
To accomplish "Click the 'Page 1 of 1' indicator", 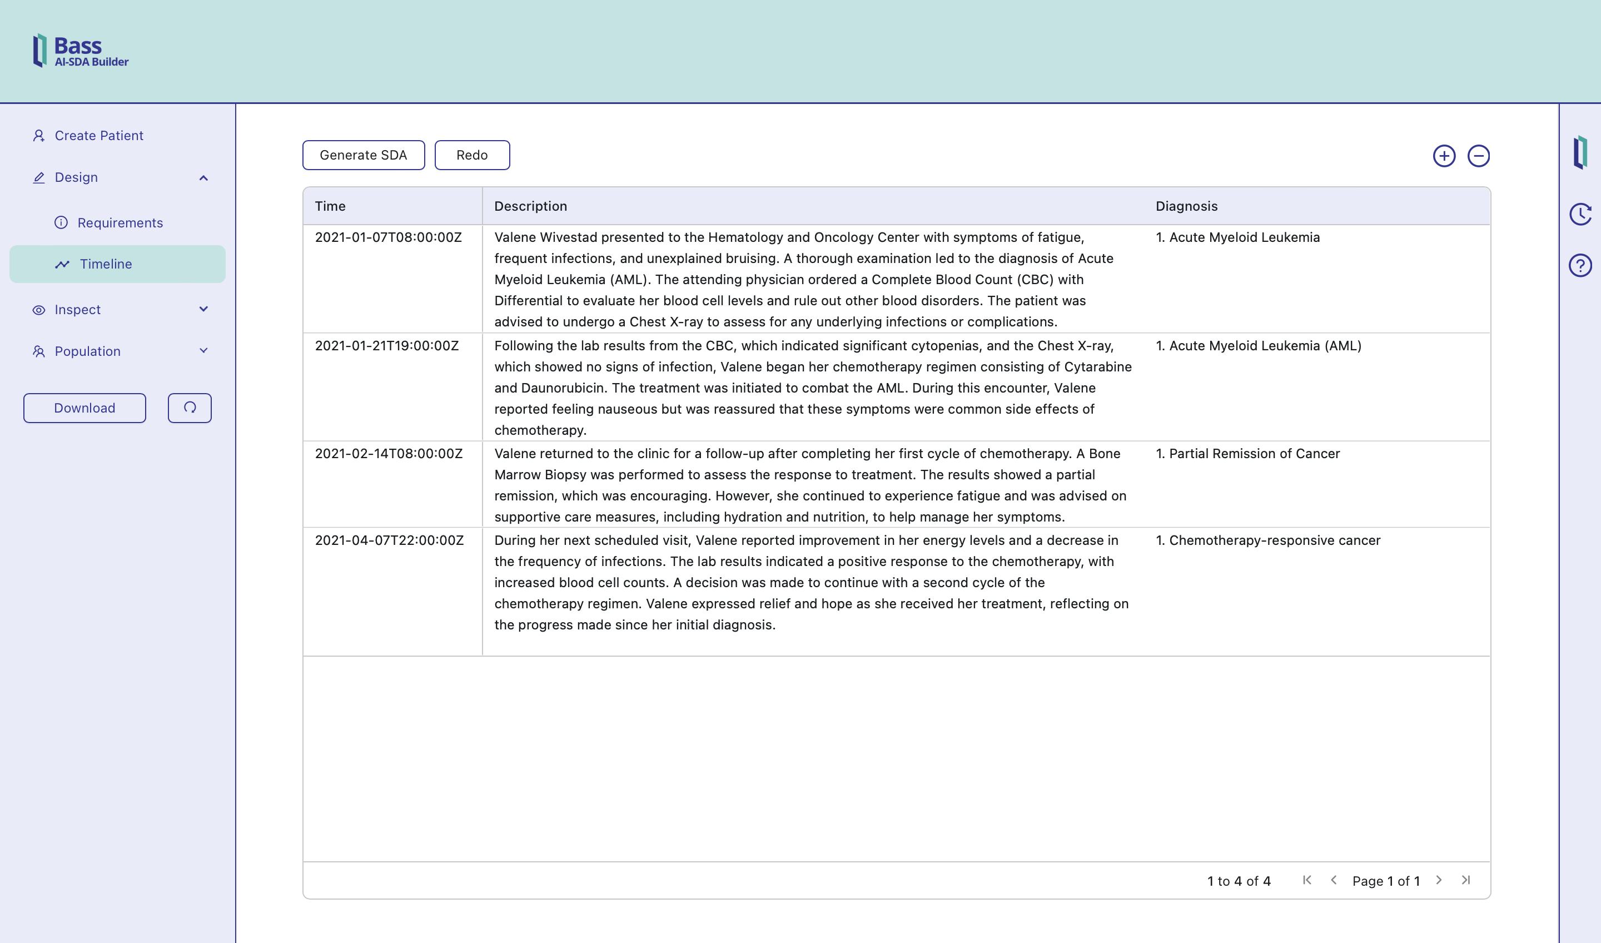I will pos(1386,881).
